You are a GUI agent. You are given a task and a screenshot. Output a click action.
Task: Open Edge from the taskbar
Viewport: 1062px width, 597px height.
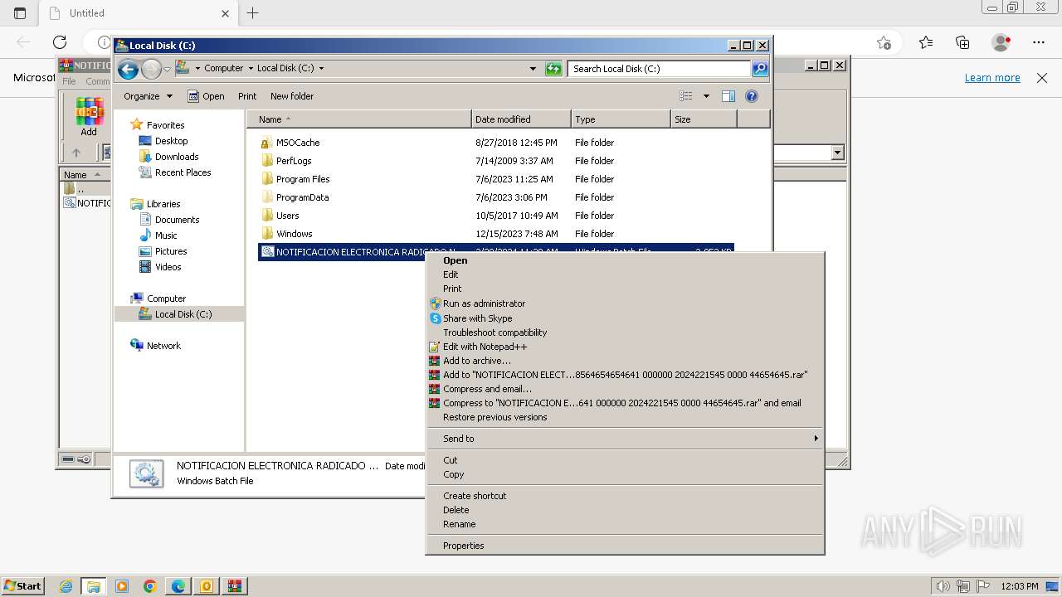point(178,586)
